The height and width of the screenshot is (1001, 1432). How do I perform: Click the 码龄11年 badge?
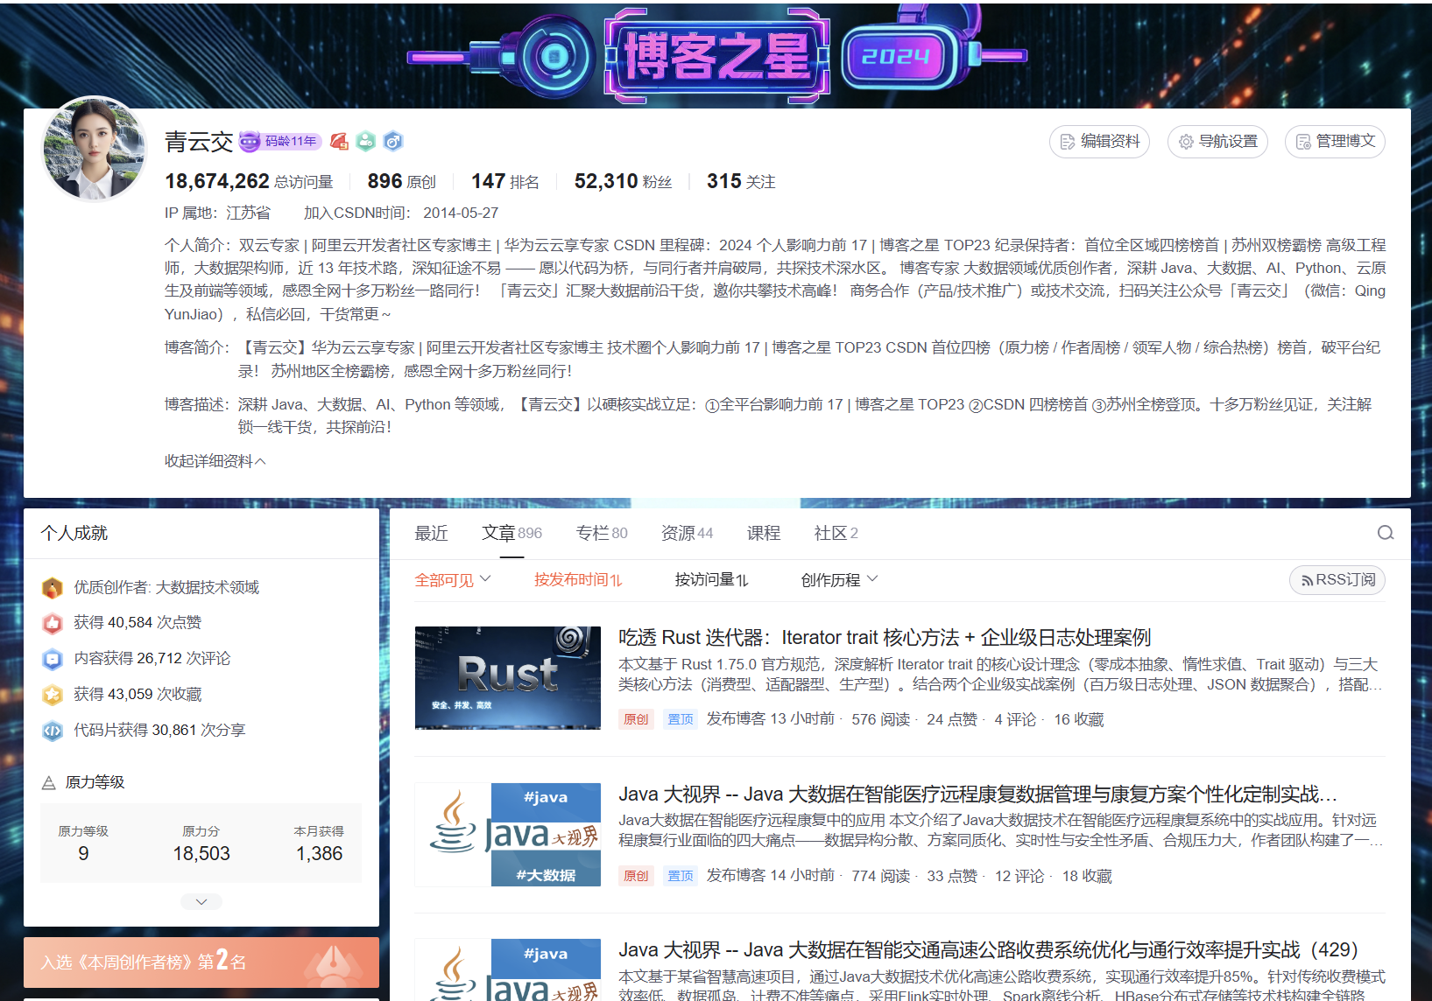pyautogui.click(x=280, y=141)
